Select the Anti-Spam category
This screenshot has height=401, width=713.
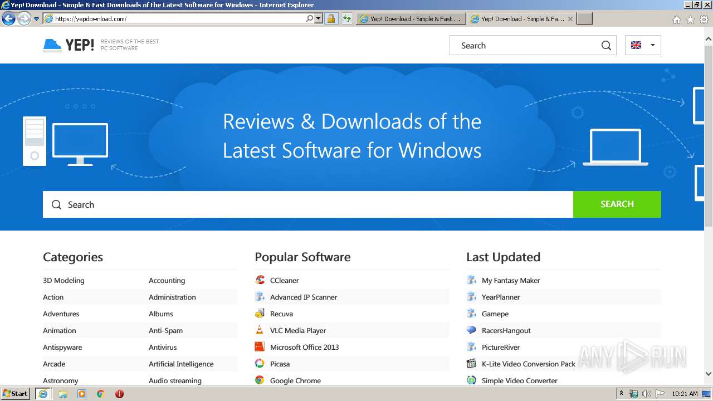[x=165, y=331]
